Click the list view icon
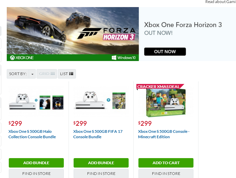The image size is (236, 178). pos(71,74)
